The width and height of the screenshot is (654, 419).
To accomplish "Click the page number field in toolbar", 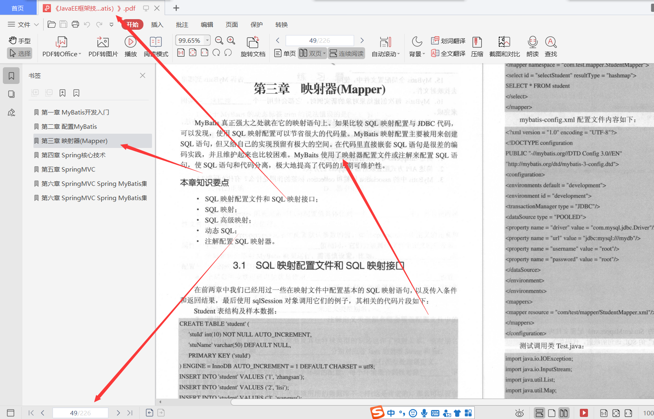I will coord(319,40).
